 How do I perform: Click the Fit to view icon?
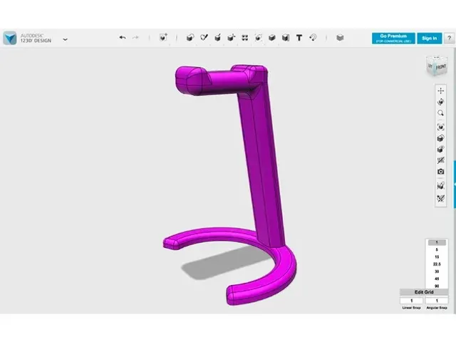click(440, 127)
